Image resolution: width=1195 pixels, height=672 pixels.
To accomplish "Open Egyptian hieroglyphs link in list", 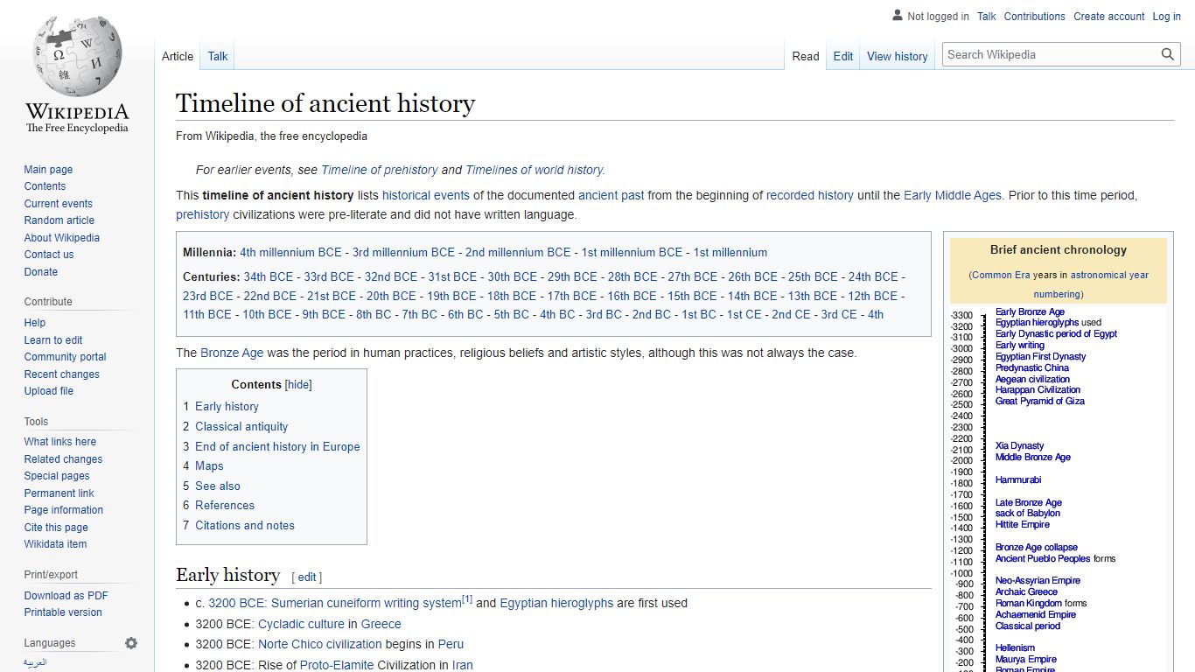I will pyautogui.click(x=556, y=603).
